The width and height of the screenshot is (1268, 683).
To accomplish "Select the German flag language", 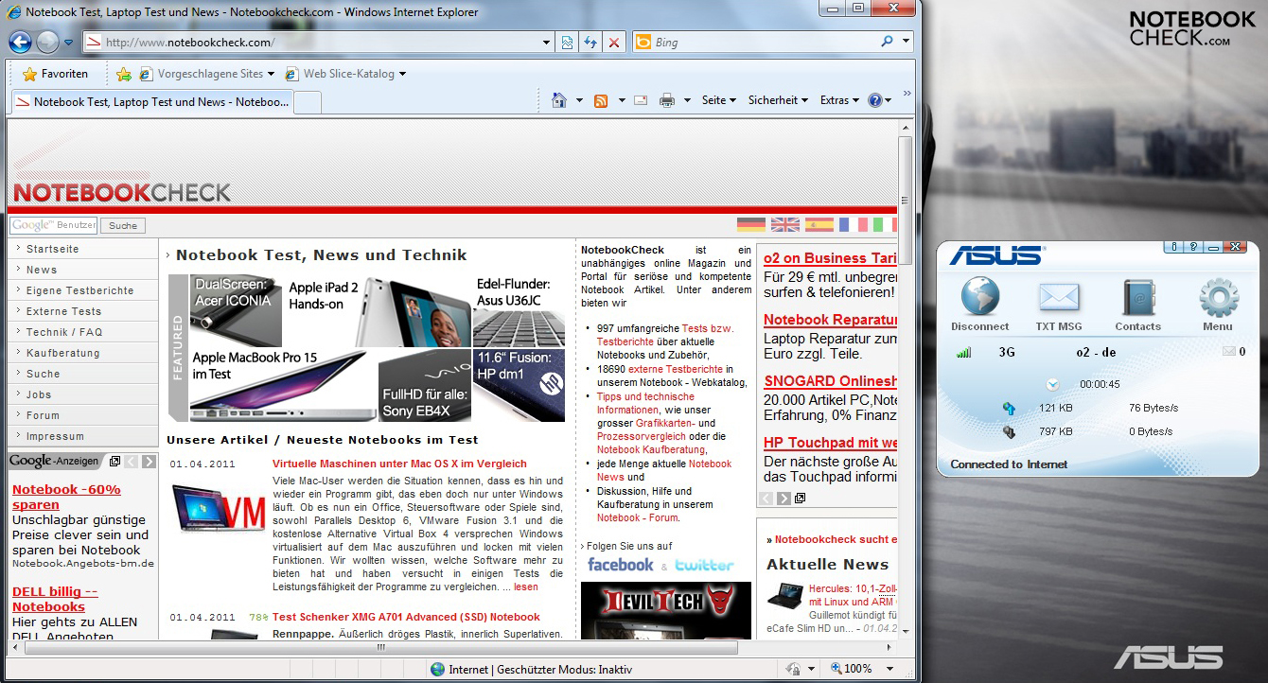I will click(751, 224).
